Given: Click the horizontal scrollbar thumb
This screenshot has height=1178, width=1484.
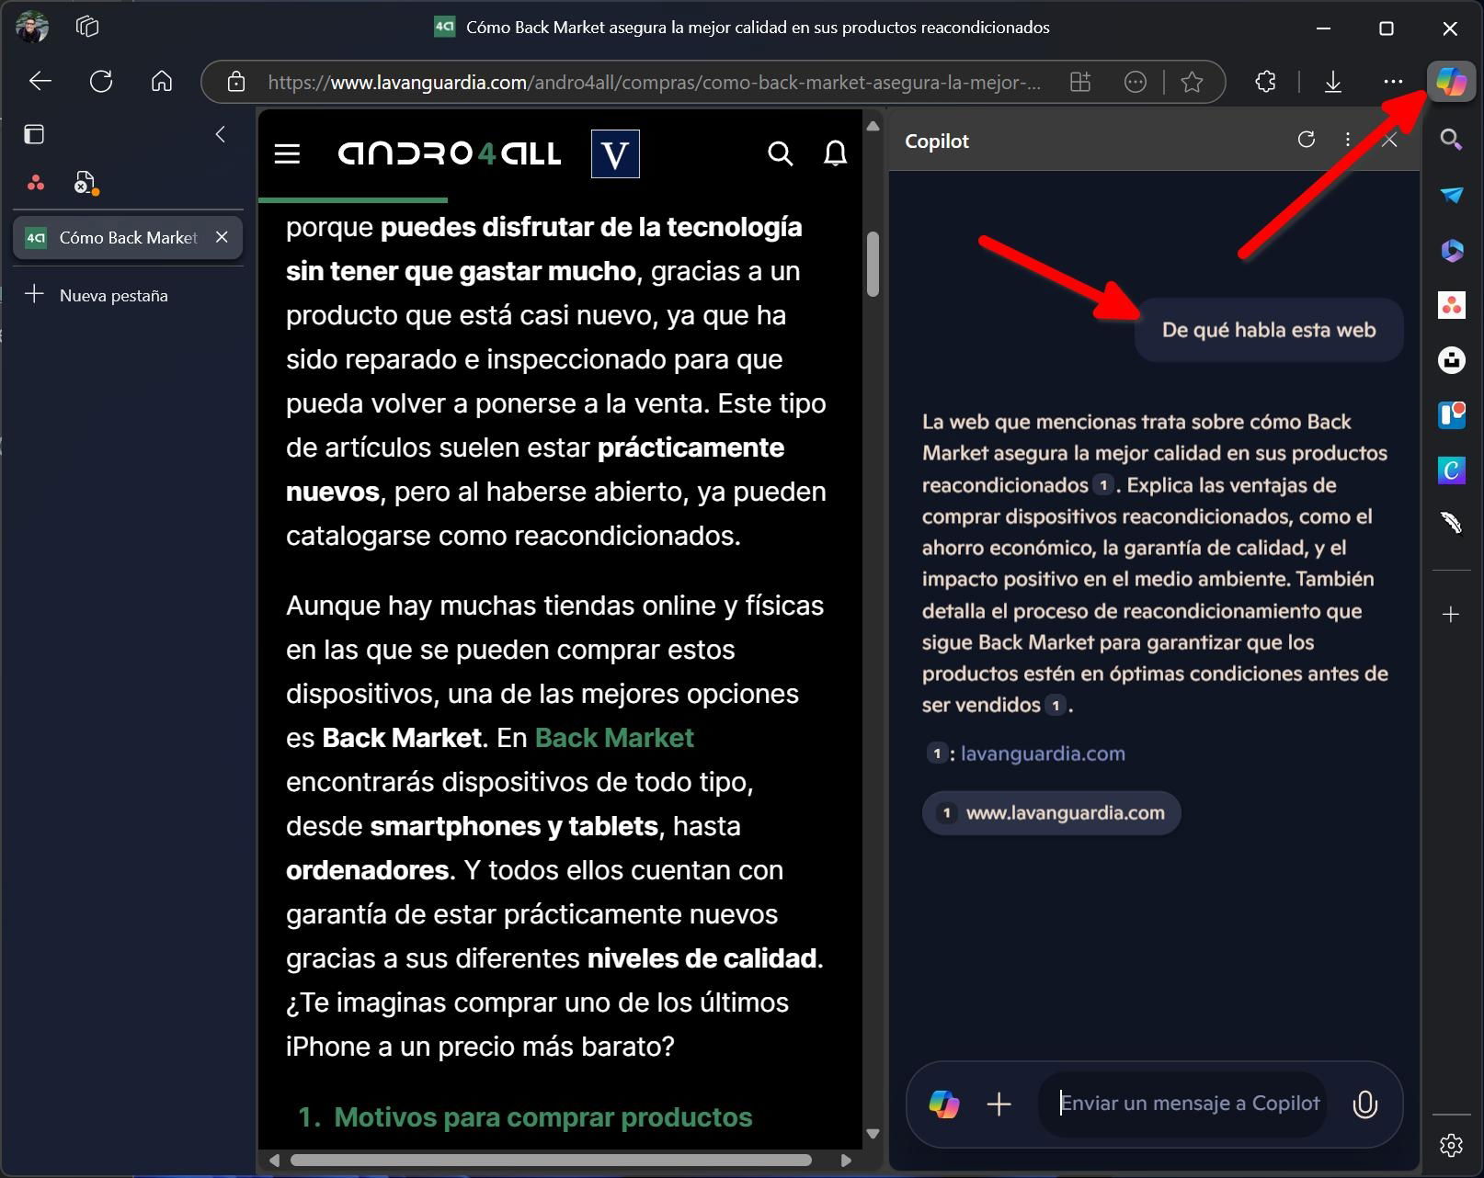Looking at the screenshot, I should point(551,1161).
